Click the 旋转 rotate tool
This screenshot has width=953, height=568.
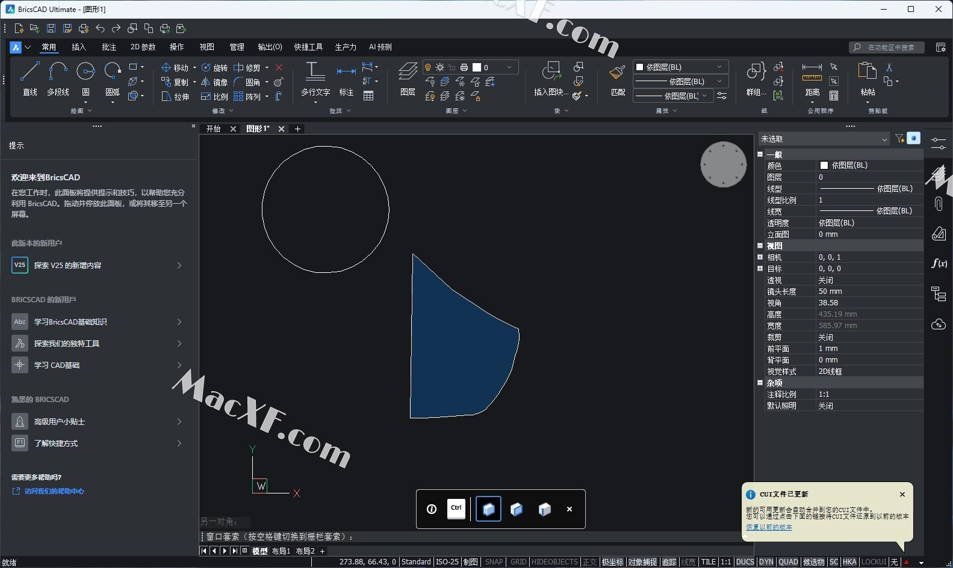coord(214,67)
